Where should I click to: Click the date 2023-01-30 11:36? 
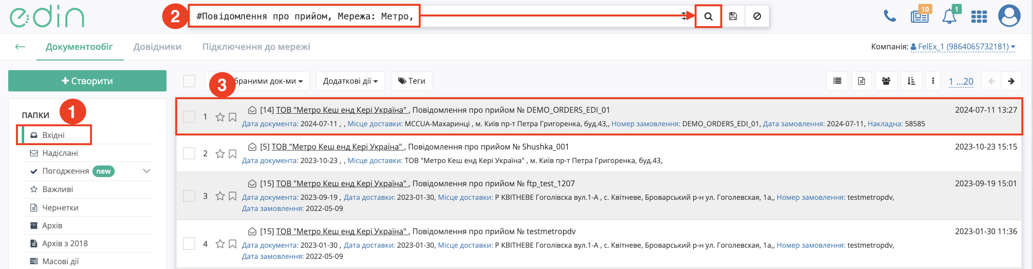(986, 231)
